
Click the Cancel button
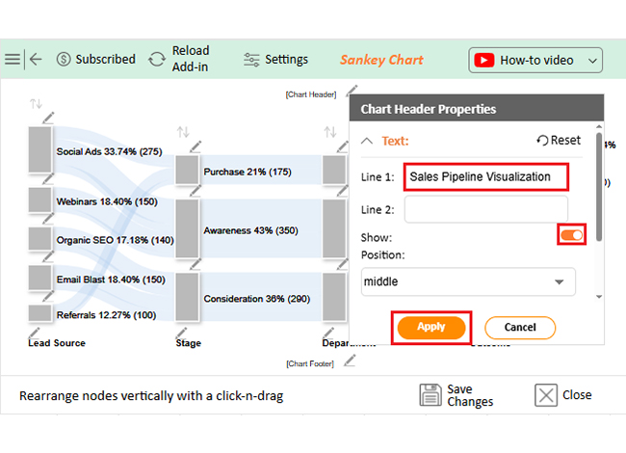520,328
